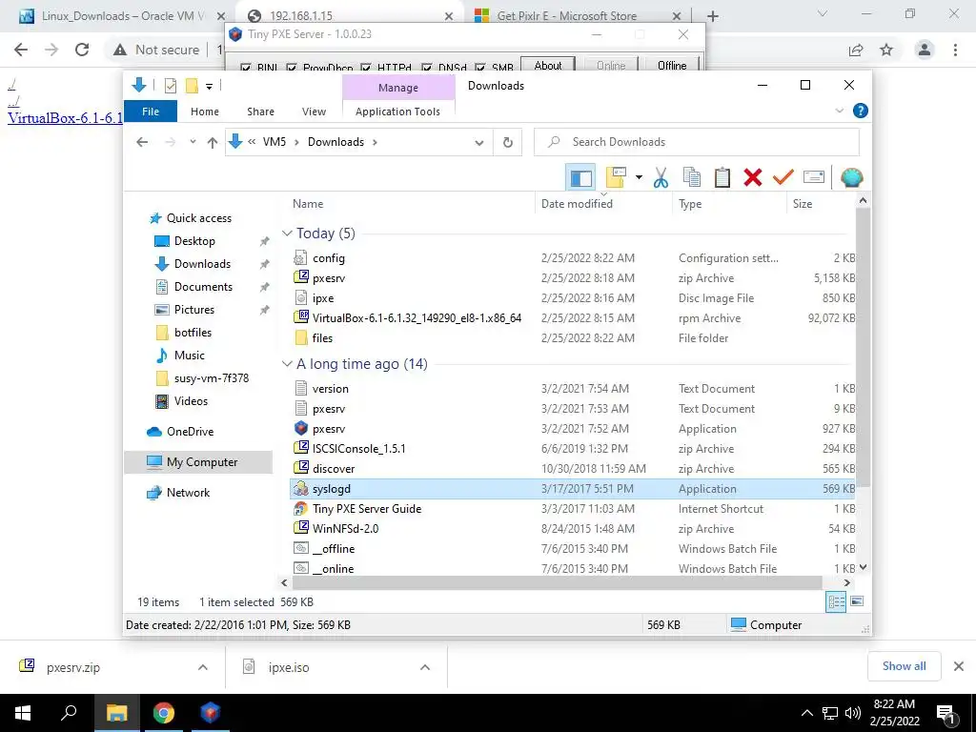Select Desktop in Quick access

194,241
